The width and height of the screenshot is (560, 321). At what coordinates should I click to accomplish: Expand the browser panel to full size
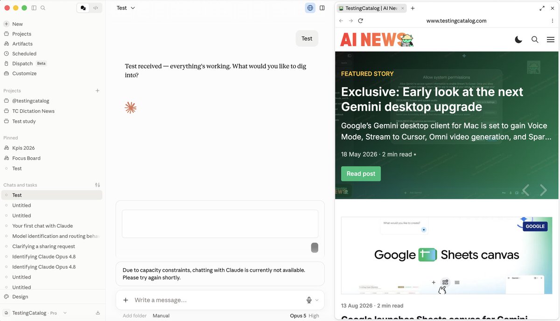[x=542, y=8]
